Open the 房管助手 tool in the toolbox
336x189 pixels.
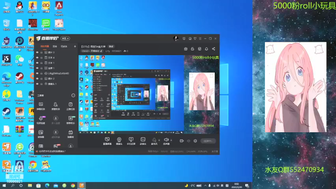click(55, 106)
